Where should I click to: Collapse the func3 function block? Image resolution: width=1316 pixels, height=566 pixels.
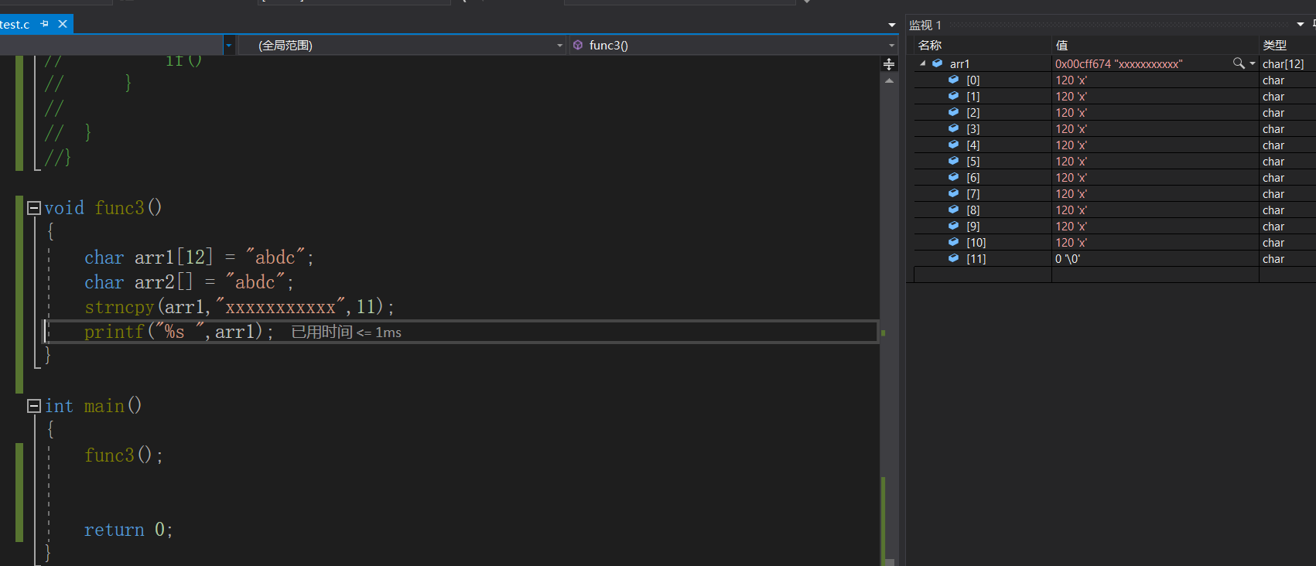pyautogui.click(x=33, y=207)
